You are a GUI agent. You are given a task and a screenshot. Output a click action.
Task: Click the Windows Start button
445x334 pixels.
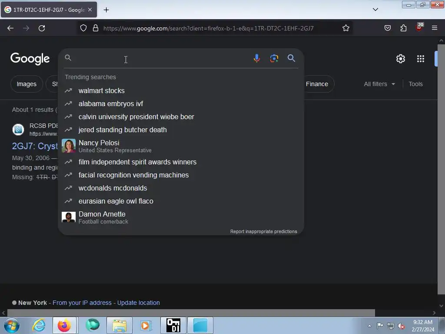point(12,325)
